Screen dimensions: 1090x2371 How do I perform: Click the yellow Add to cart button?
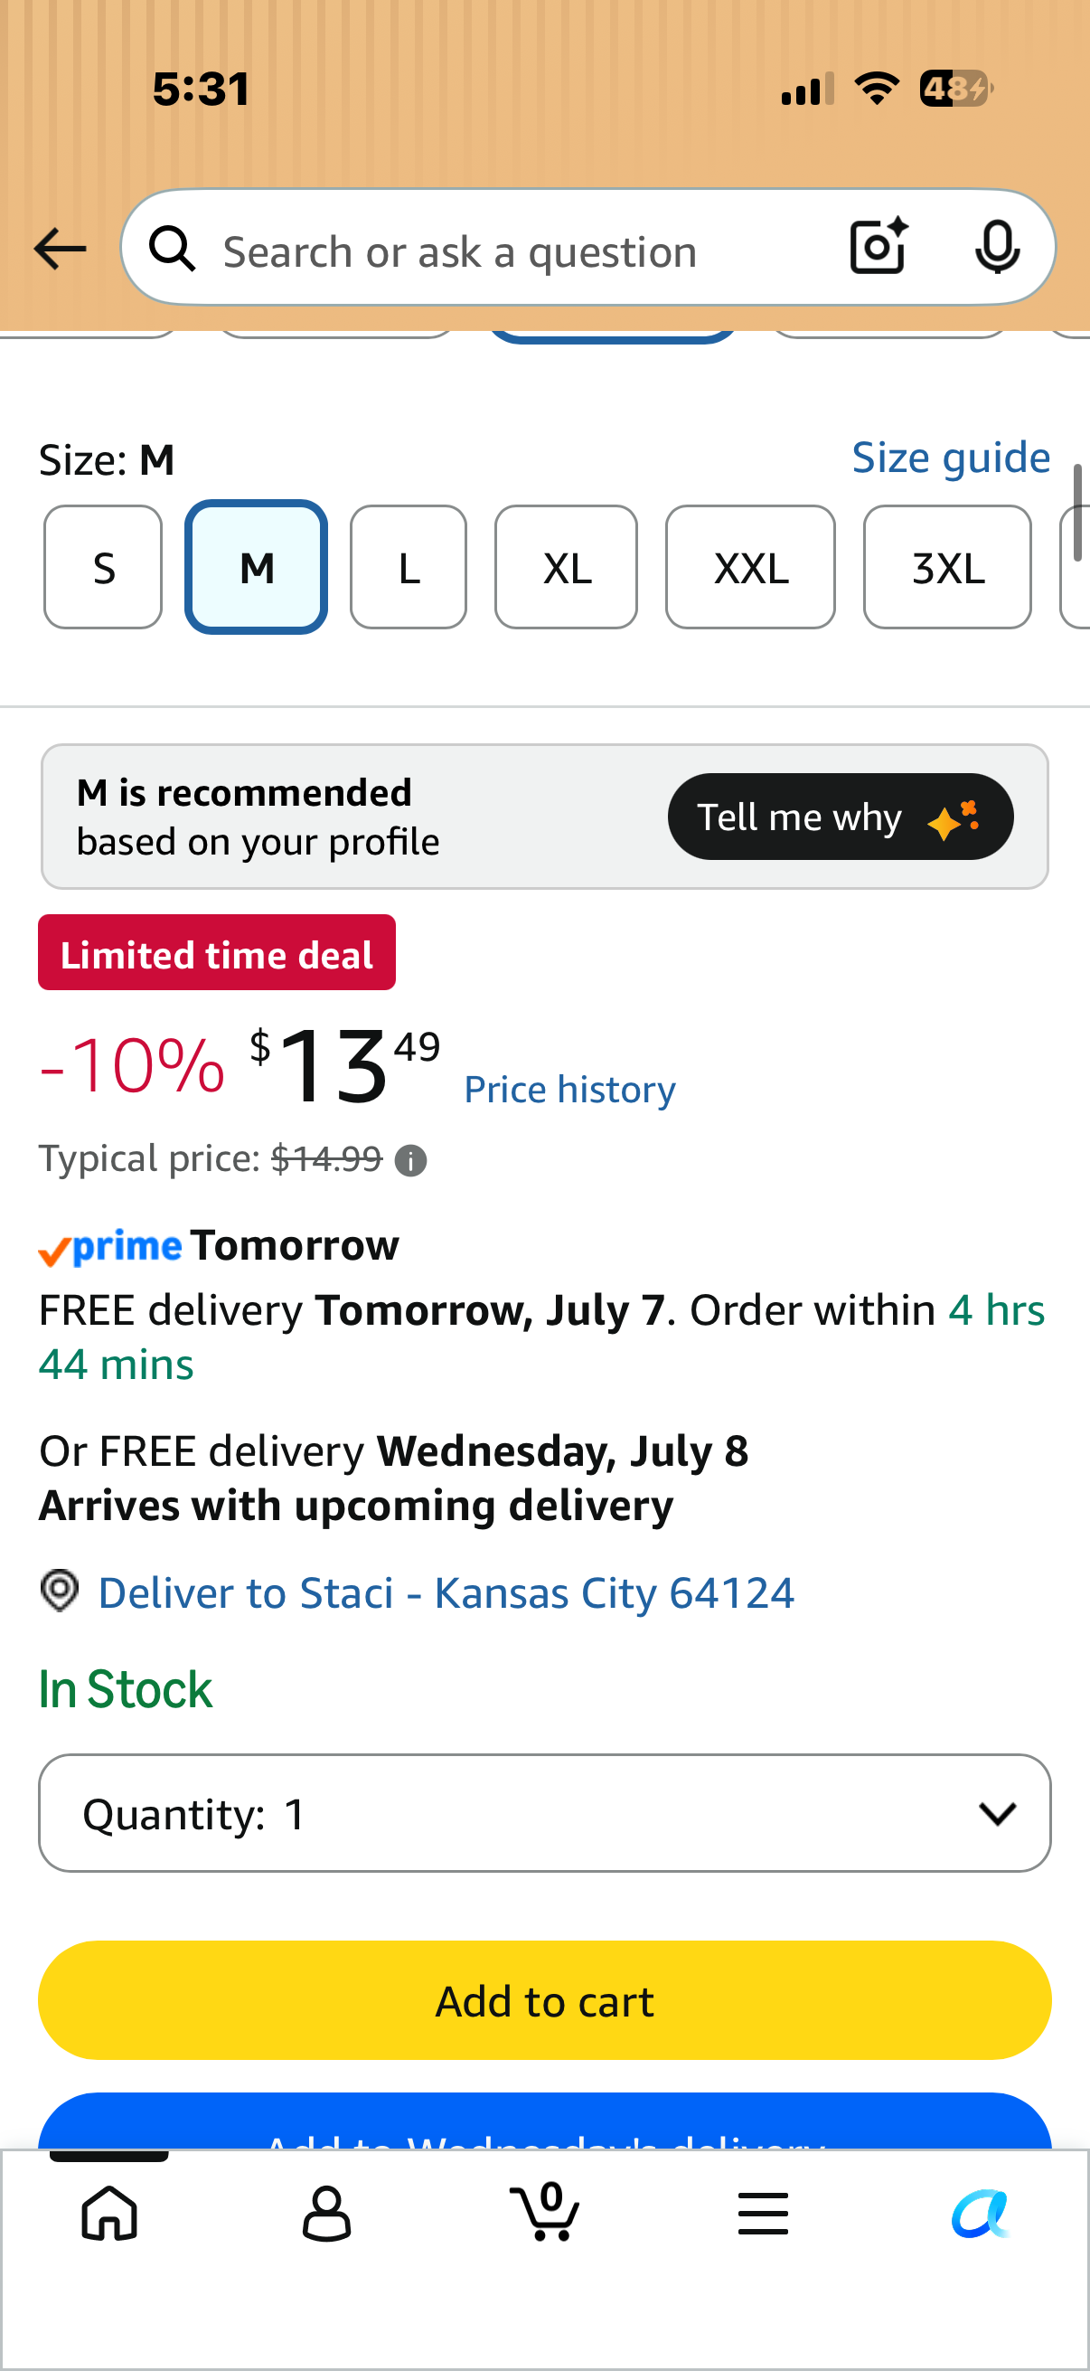[544, 2001]
